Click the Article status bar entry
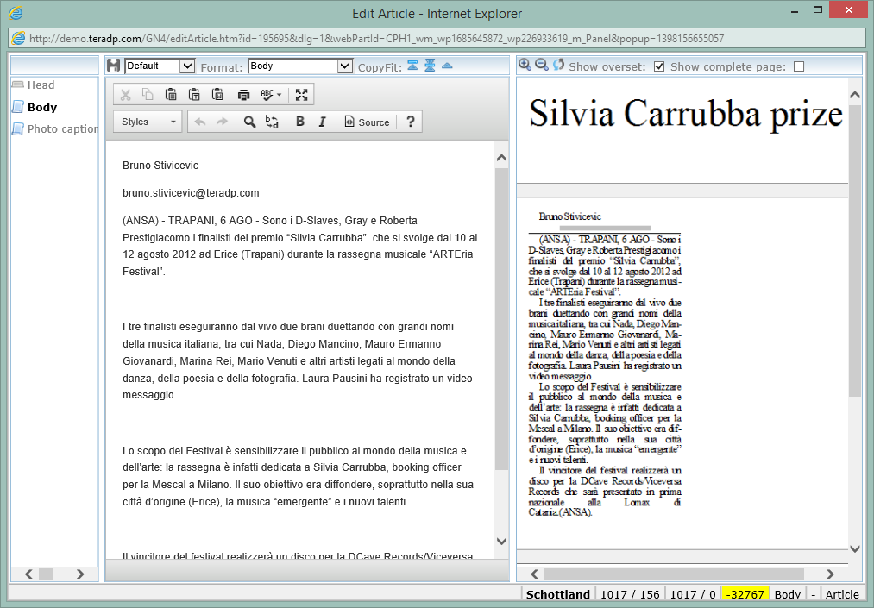 842,594
